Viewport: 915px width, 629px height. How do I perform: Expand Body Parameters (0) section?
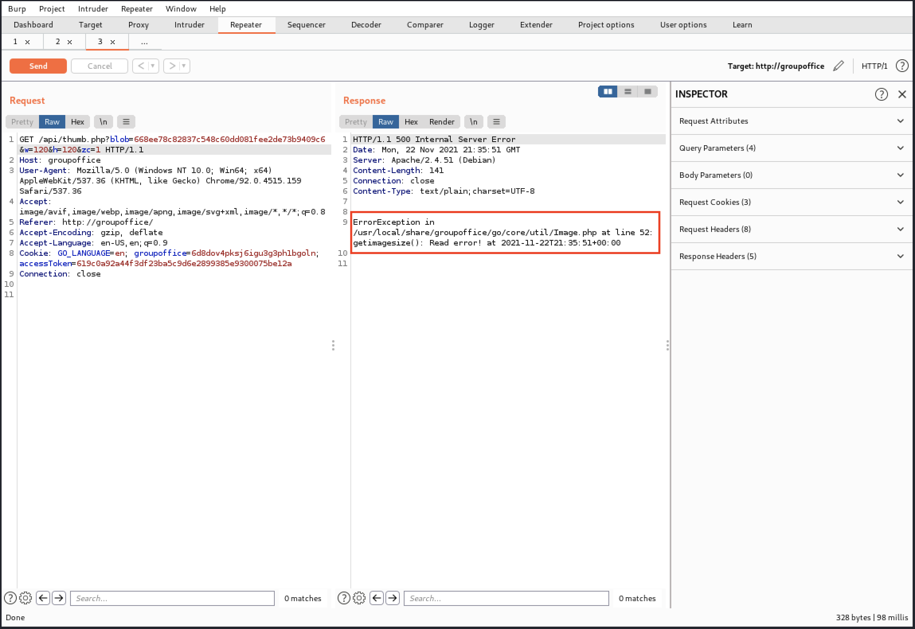point(792,175)
